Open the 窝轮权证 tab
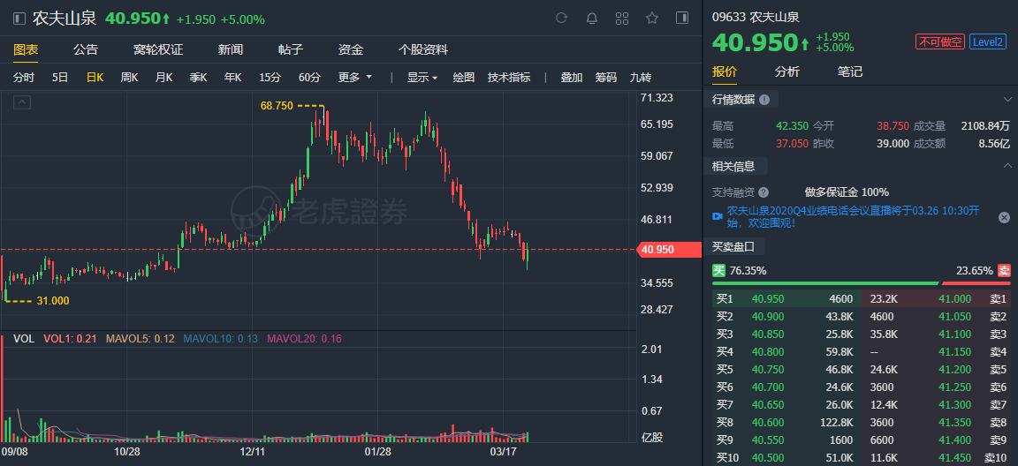Viewport: 1018px width, 466px height. [158, 50]
